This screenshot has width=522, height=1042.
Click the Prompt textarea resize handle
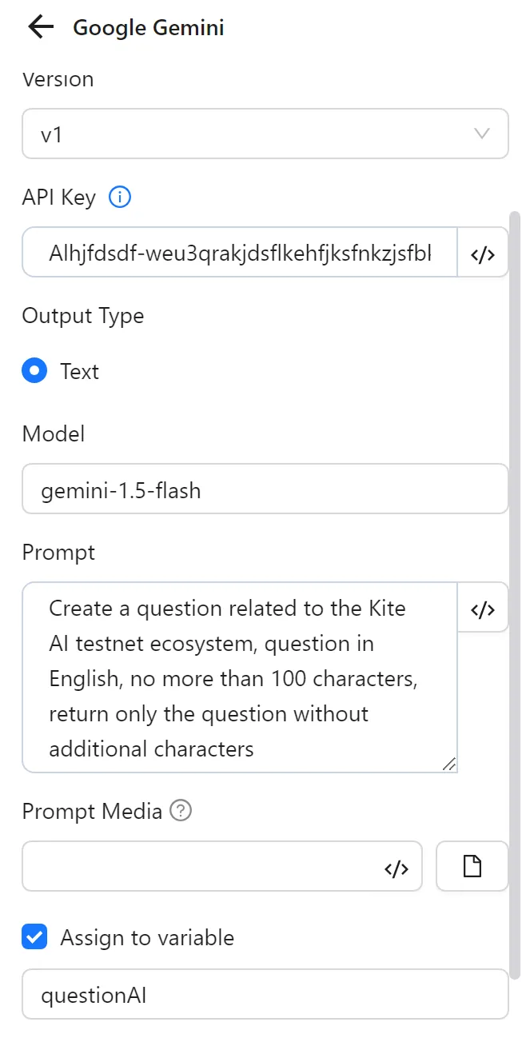click(x=448, y=765)
